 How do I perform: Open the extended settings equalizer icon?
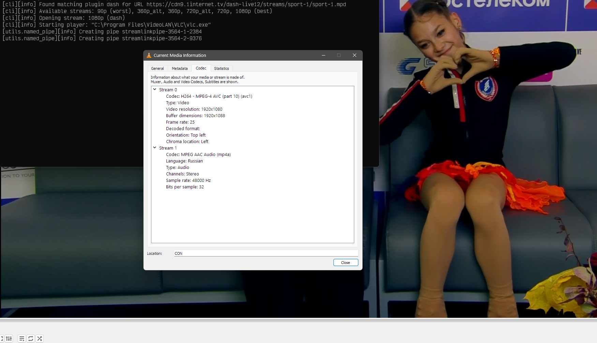(9, 339)
